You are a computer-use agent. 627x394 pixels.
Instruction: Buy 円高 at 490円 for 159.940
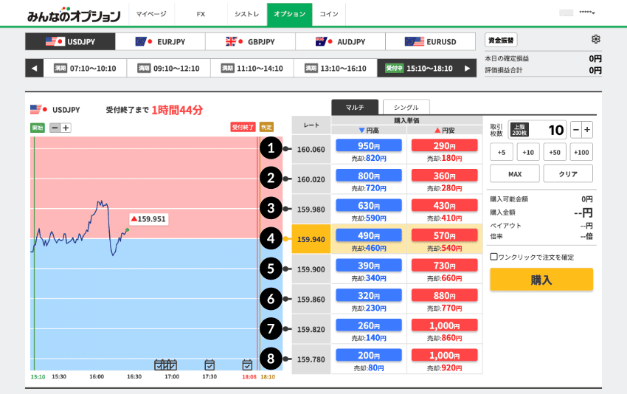pos(369,235)
